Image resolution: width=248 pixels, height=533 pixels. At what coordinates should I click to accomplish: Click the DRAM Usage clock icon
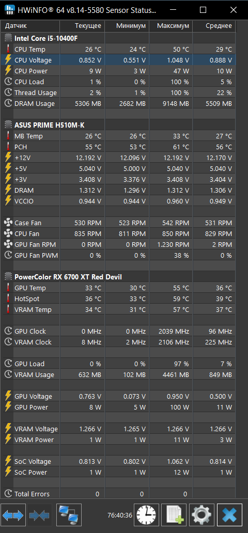(x=8, y=104)
